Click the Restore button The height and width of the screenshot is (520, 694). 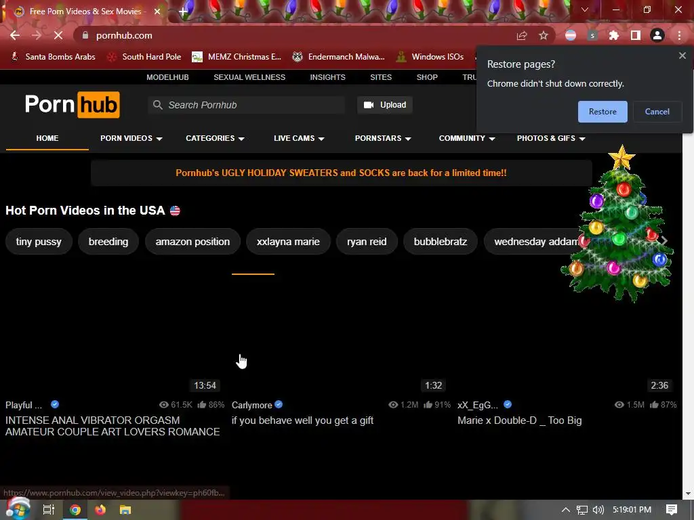[603, 112]
